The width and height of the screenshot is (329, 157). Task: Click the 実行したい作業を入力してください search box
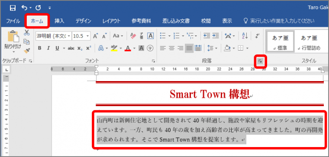tap(279, 21)
